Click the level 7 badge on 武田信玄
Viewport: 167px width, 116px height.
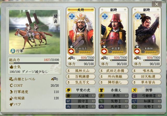point(72,16)
